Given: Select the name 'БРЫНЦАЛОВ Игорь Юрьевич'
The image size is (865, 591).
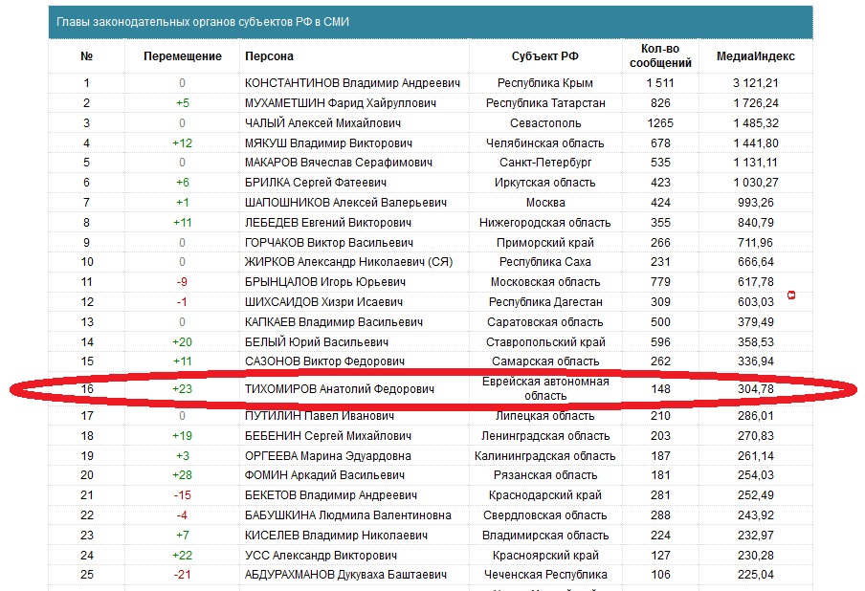Looking at the screenshot, I should coord(325,282).
